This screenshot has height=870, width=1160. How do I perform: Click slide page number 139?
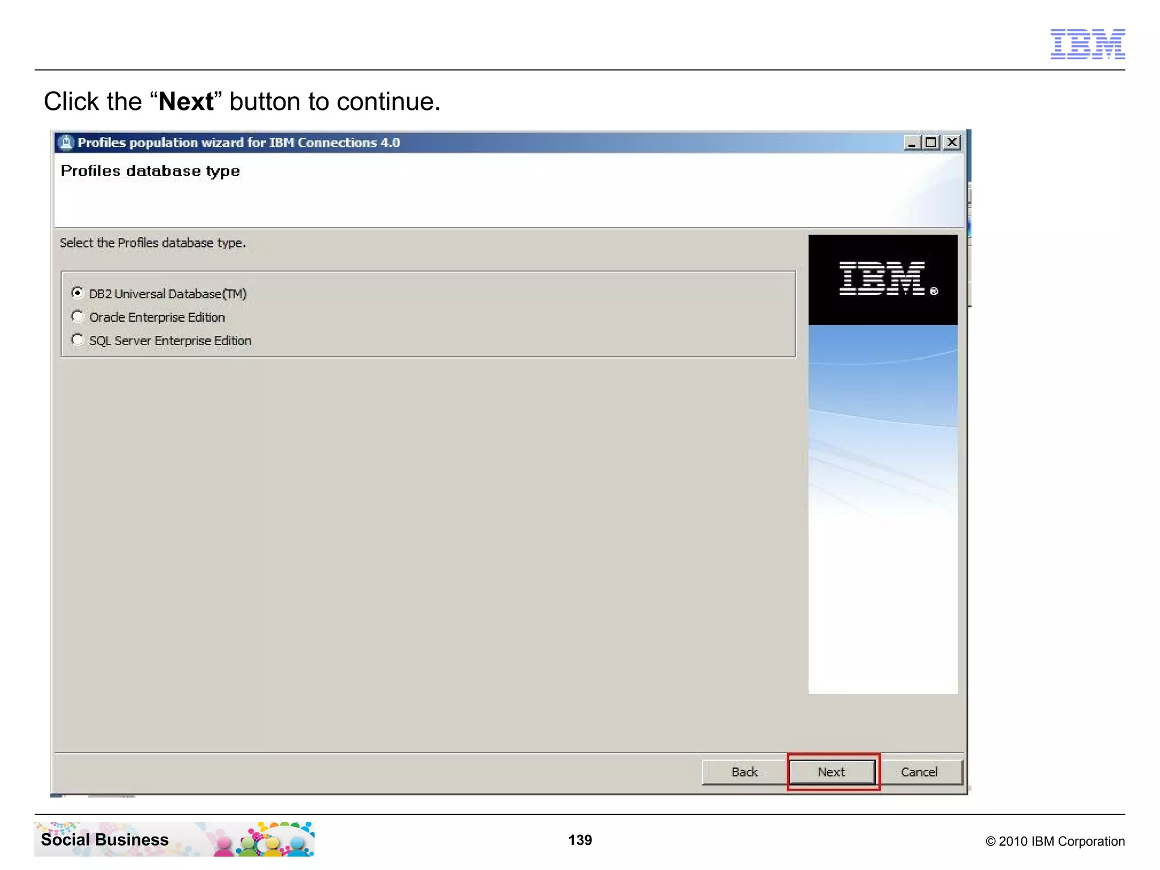[580, 840]
